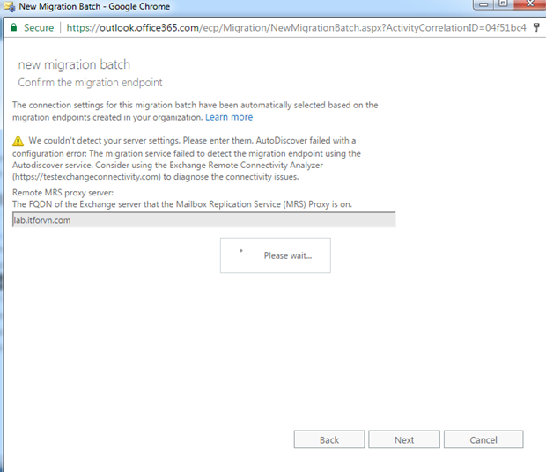Image resolution: width=546 pixels, height=472 pixels.
Task: Click the key icon in address bar
Action: point(536,27)
